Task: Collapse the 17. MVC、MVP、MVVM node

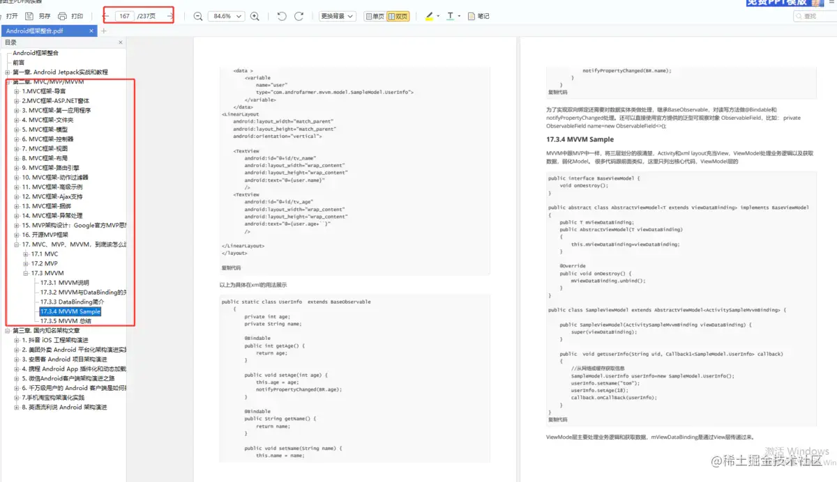Action: 17,244
